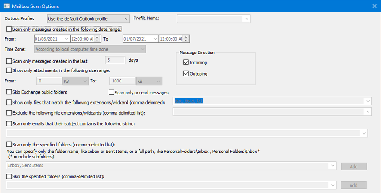Increase the From time with up arrow
This screenshot has width=381, height=193.
[x=97, y=37]
